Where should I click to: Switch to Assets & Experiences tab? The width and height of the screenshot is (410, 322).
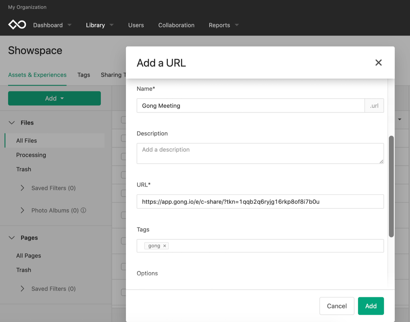[37, 75]
